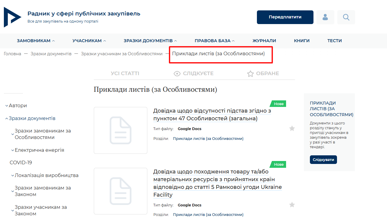Expand the Замовникам menu
This screenshot has height=218, width=387.
[36, 41]
